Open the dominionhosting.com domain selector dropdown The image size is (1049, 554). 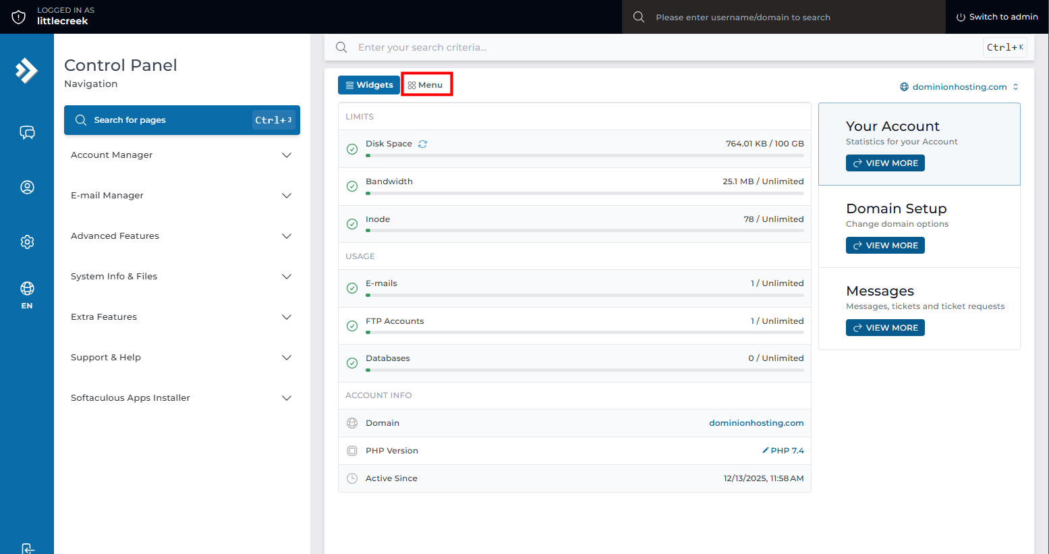tap(959, 87)
